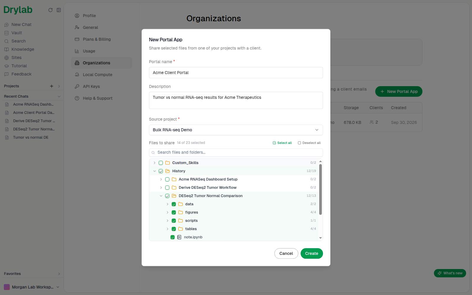The width and height of the screenshot is (472, 295).
Task: Click Deselect all files
Action: coord(309,143)
